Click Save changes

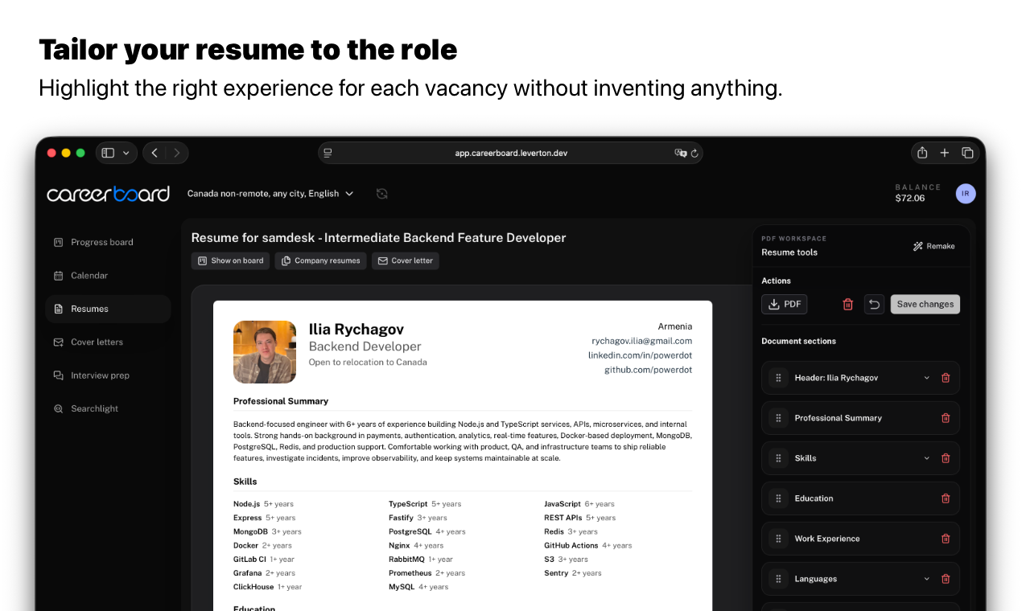point(925,304)
